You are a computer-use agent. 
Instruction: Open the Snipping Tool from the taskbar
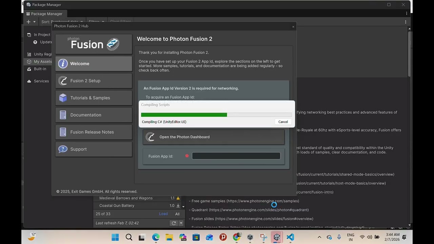click(263, 237)
